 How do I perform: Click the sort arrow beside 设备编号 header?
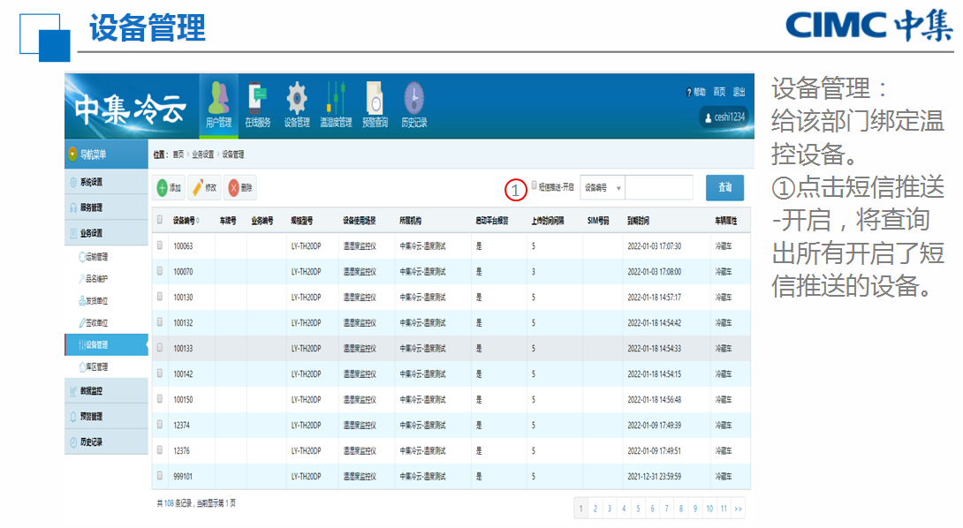coord(198,221)
